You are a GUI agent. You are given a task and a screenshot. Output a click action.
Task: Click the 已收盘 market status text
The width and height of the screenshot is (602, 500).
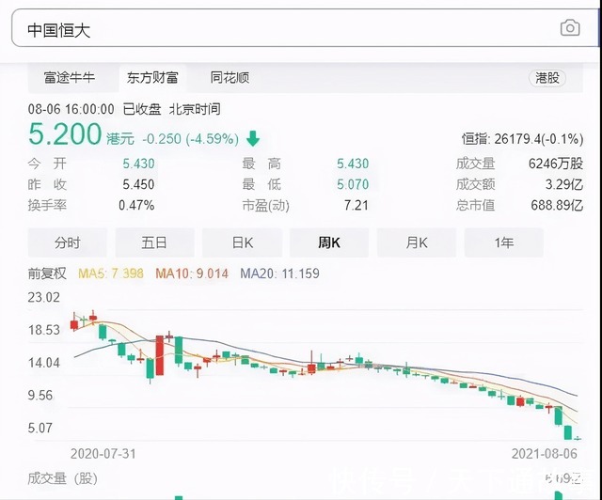pos(142,109)
